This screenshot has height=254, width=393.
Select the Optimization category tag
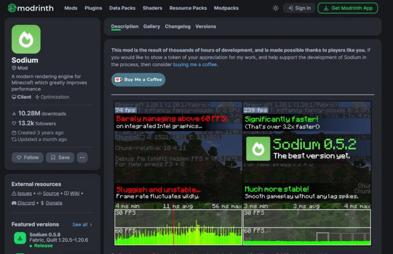click(52, 97)
